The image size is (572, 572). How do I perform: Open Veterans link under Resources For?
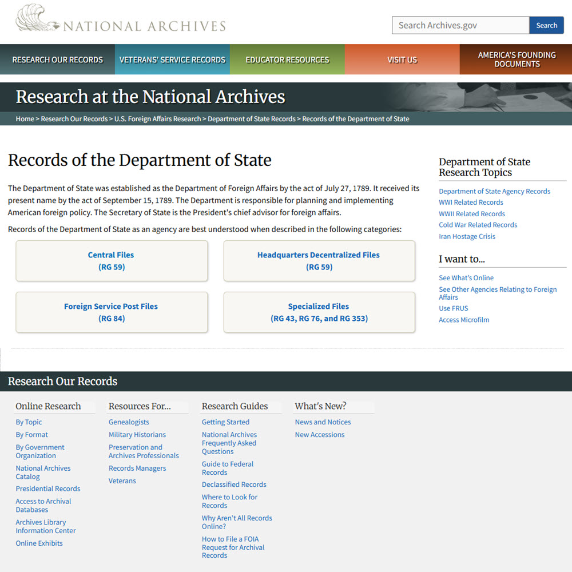pos(122,481)
